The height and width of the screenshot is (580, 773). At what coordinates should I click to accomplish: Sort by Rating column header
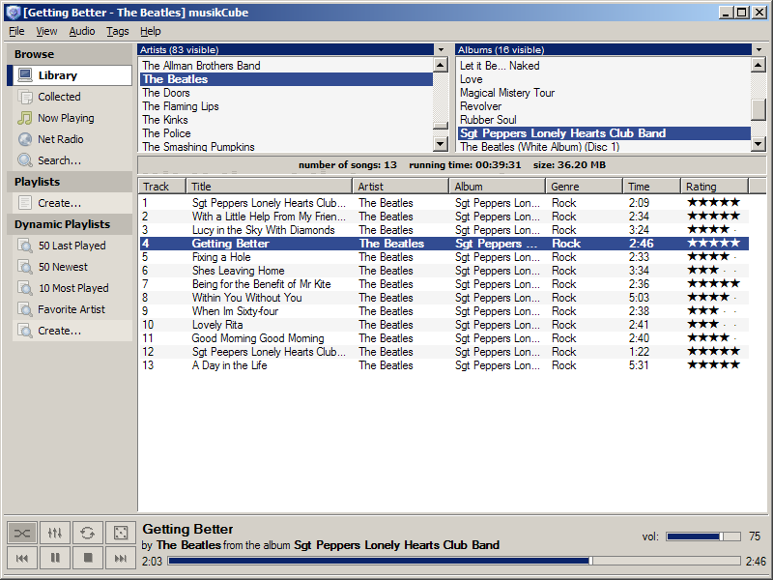[x=715, y=187]
